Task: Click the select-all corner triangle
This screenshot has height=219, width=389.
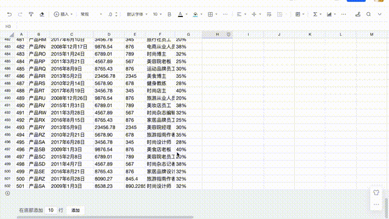Action: coord(12,35)
